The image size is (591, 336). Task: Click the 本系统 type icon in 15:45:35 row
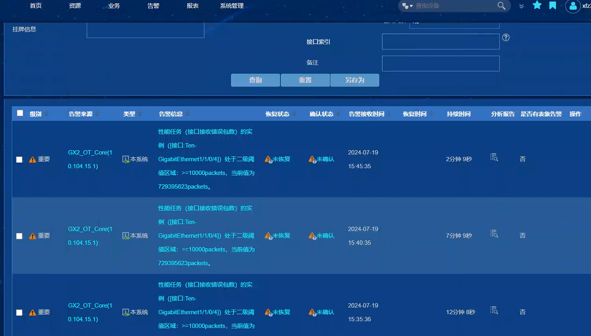coord(126,159)
